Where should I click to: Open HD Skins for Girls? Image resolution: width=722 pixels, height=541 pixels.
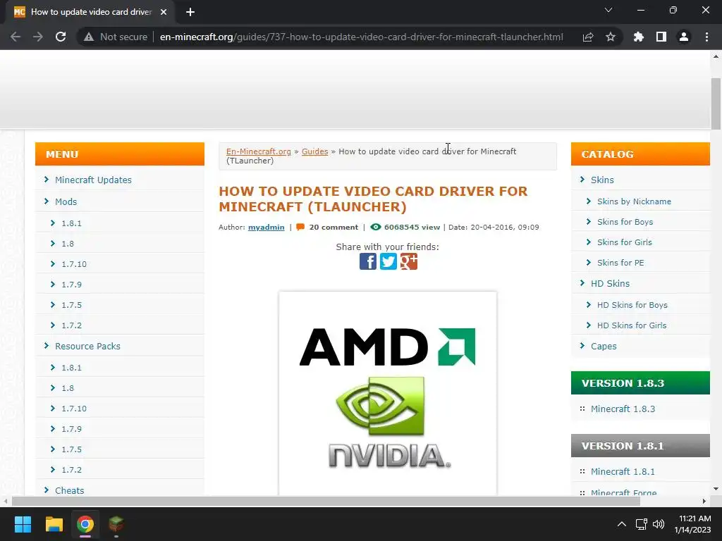coord(632,325)
